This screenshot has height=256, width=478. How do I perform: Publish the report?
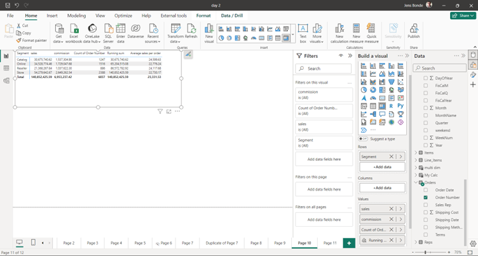coord(414,31)
